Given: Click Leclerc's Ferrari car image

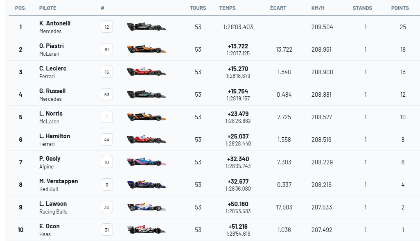Looking at the screenshot, I should click(x=147, y=72).
